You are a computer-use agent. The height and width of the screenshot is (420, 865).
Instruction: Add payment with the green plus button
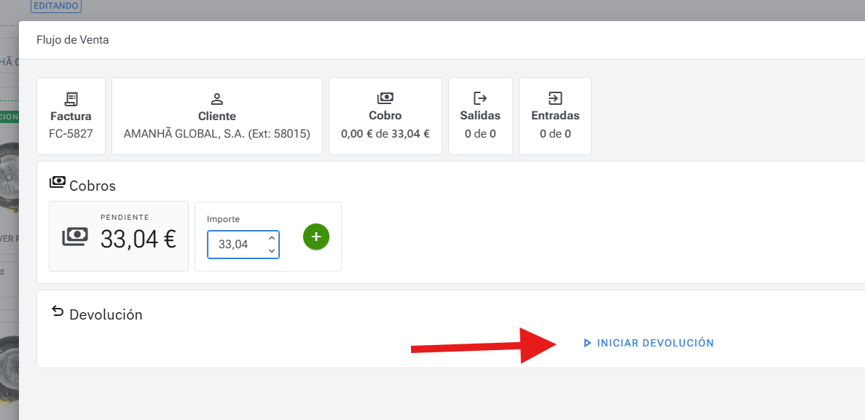pyautogui.click(x=316, y=237)
